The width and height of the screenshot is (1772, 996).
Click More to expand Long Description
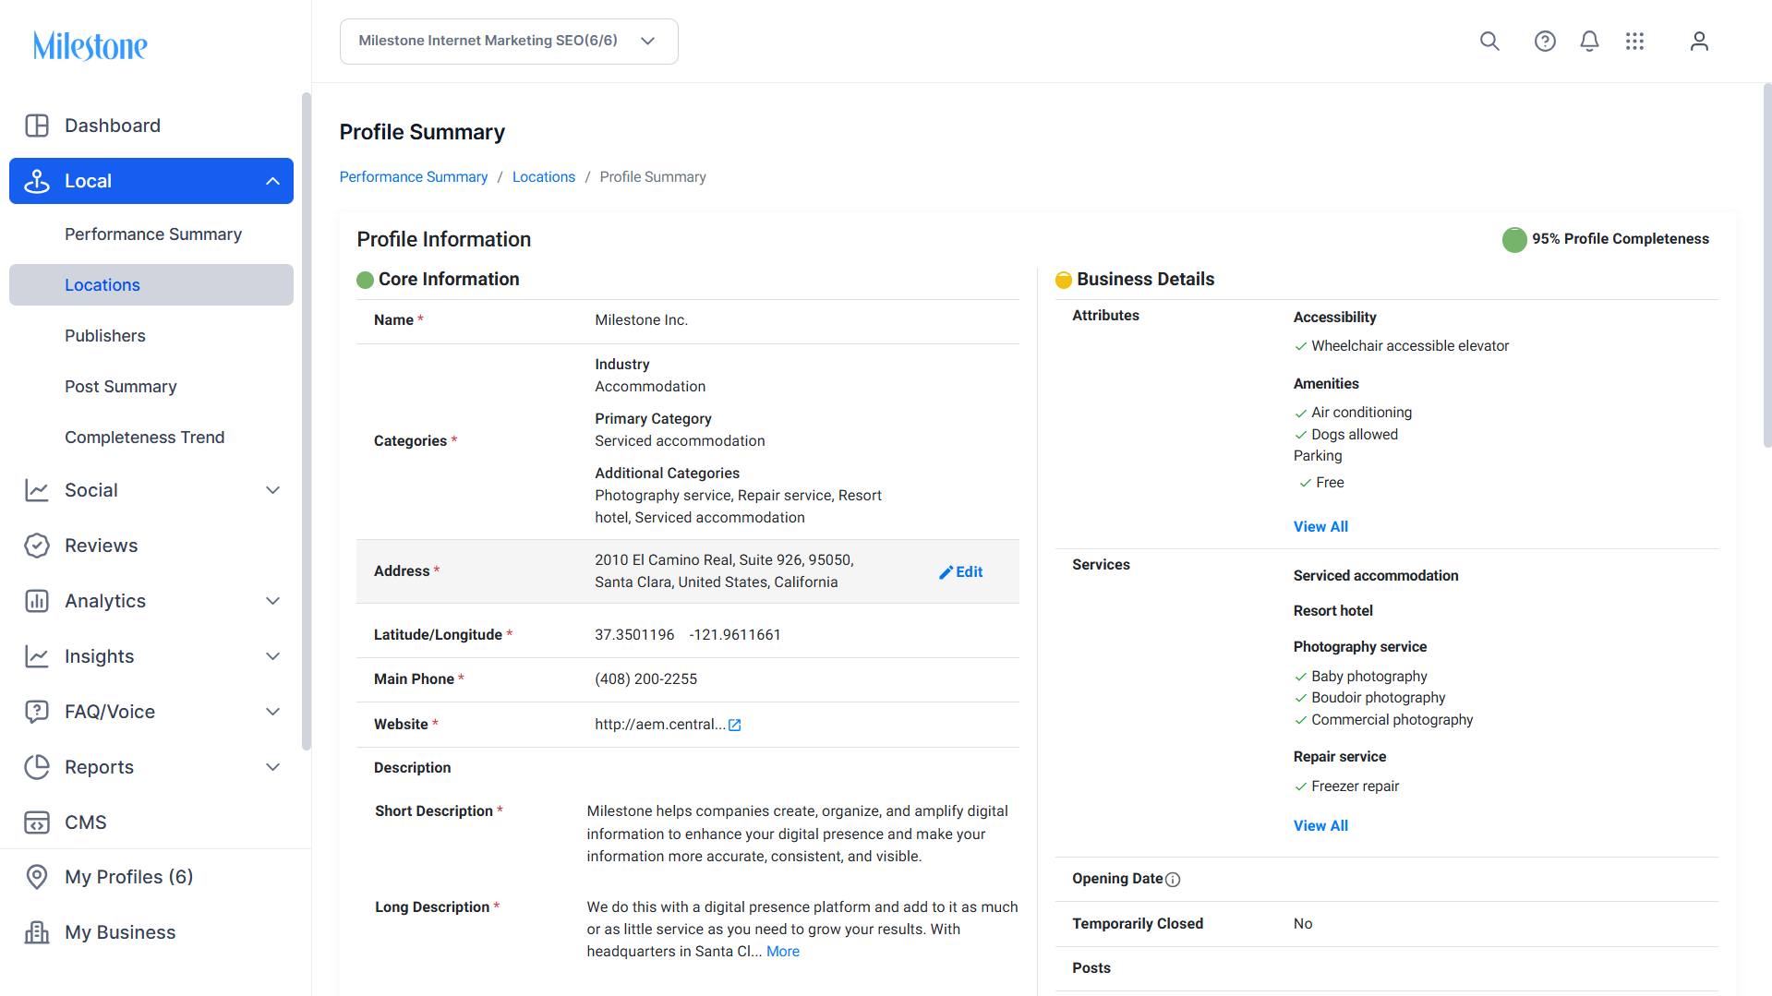click(783, 952)
